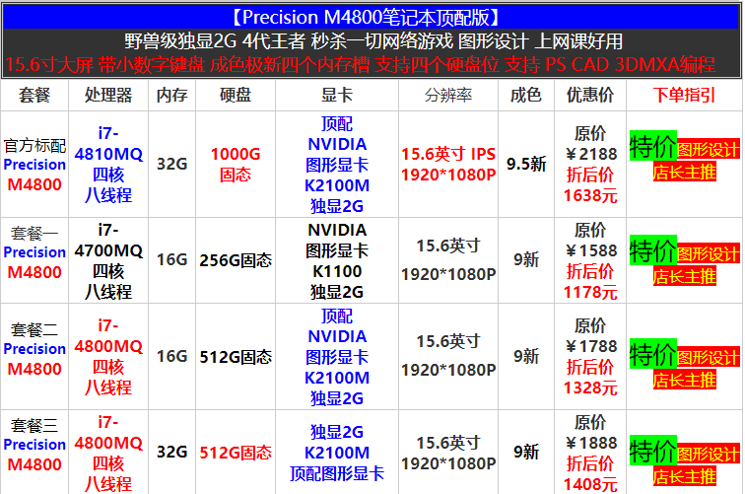Click the red 1000G 固态 disk cell

click(236, 164)
